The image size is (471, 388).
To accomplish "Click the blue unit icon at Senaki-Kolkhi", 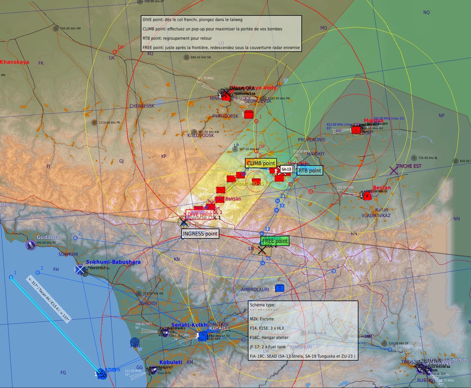I will click(203, 336).
